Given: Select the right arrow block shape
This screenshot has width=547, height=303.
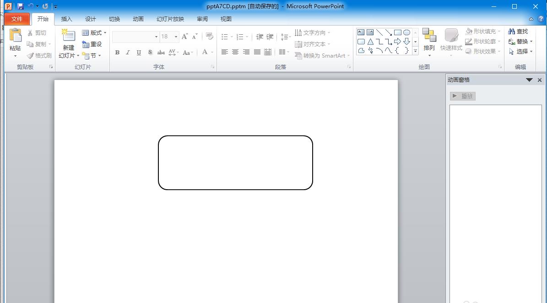Looking at the screenshot, I should (397, 42).
